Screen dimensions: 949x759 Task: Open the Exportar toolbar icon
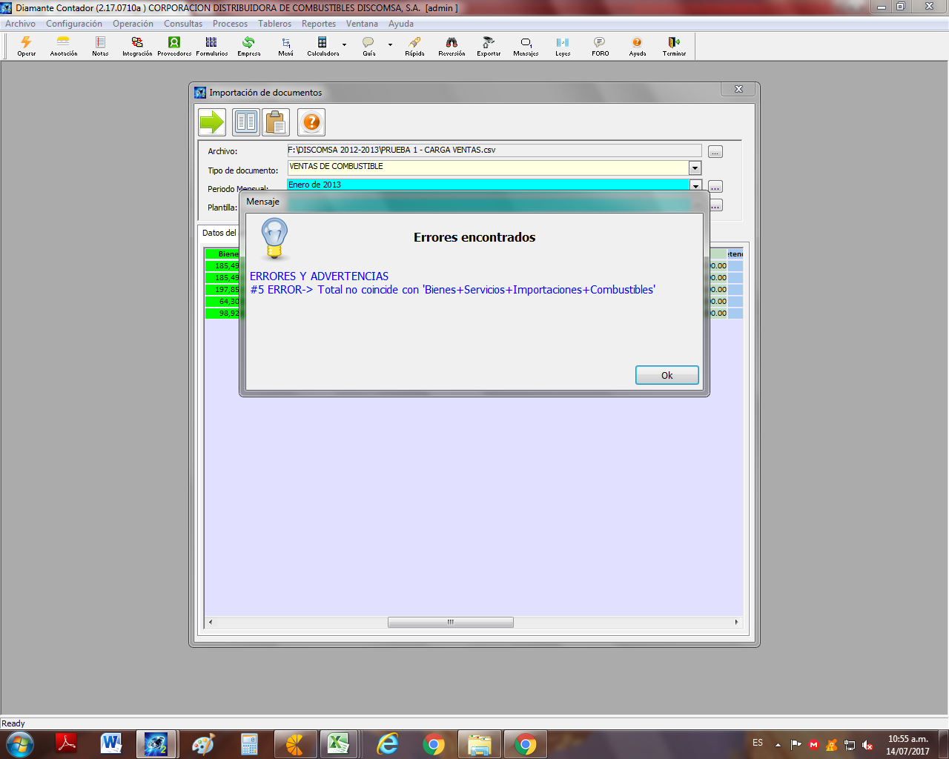(x=489, y=46)
